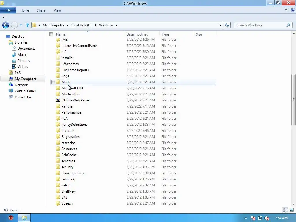Select the ShellNew folder name
296x222 pixels.
(69, 191)
